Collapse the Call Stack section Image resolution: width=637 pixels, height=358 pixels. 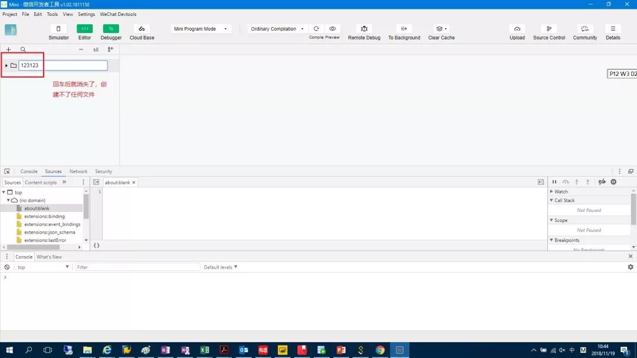point(551,200)
